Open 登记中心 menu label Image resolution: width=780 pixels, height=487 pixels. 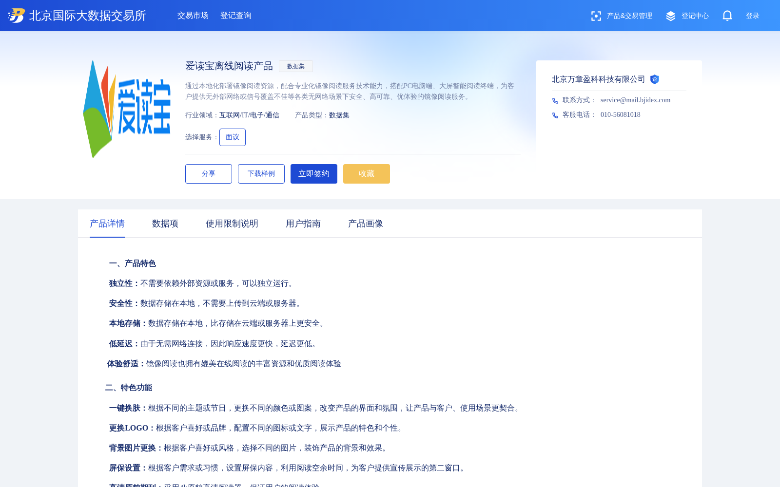click(695, 16)
